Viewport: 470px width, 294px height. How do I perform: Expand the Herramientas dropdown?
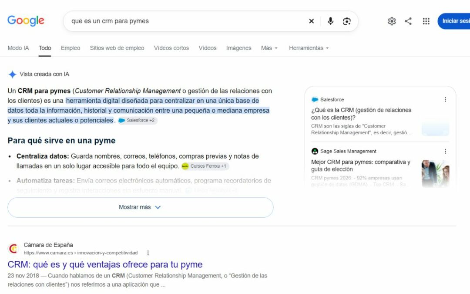click(309, 48)
